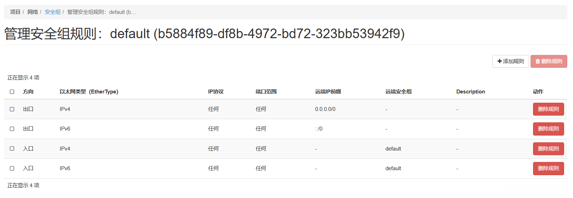This screenshot has width=573, height=198.
Task: Delete the IPv6 出口 rule
Action: click(548, 129)
